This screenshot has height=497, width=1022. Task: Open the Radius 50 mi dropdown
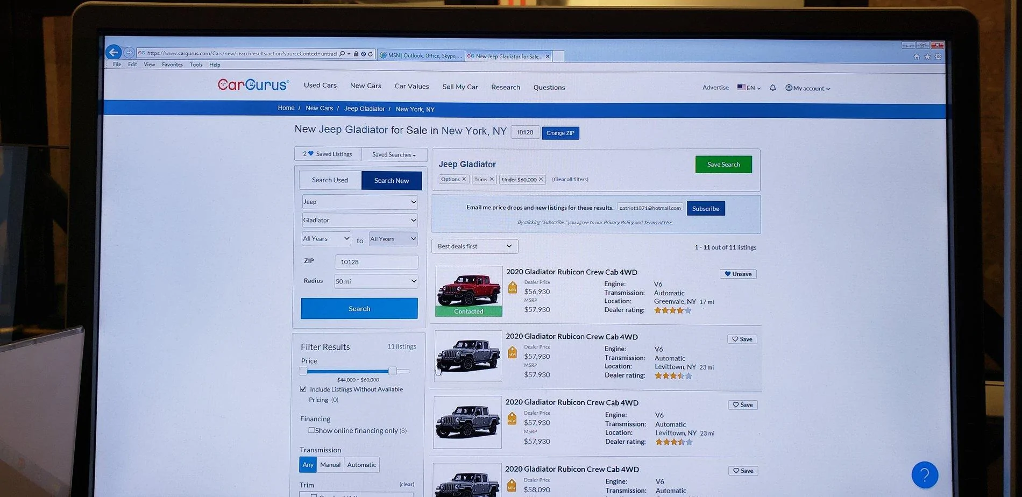(376, 281)
